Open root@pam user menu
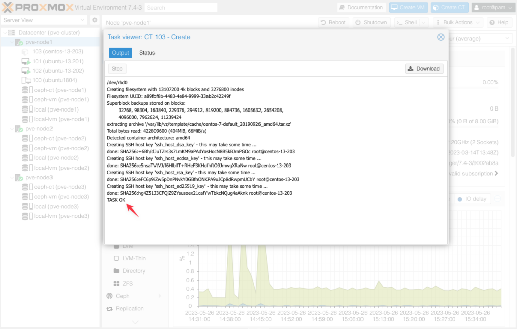 (493, 7)
